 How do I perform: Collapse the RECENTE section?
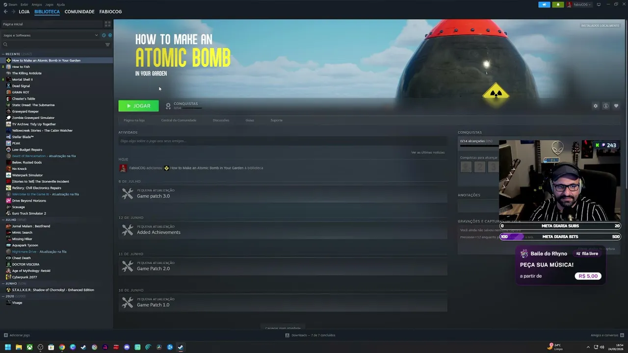click(x=3, y=54)
